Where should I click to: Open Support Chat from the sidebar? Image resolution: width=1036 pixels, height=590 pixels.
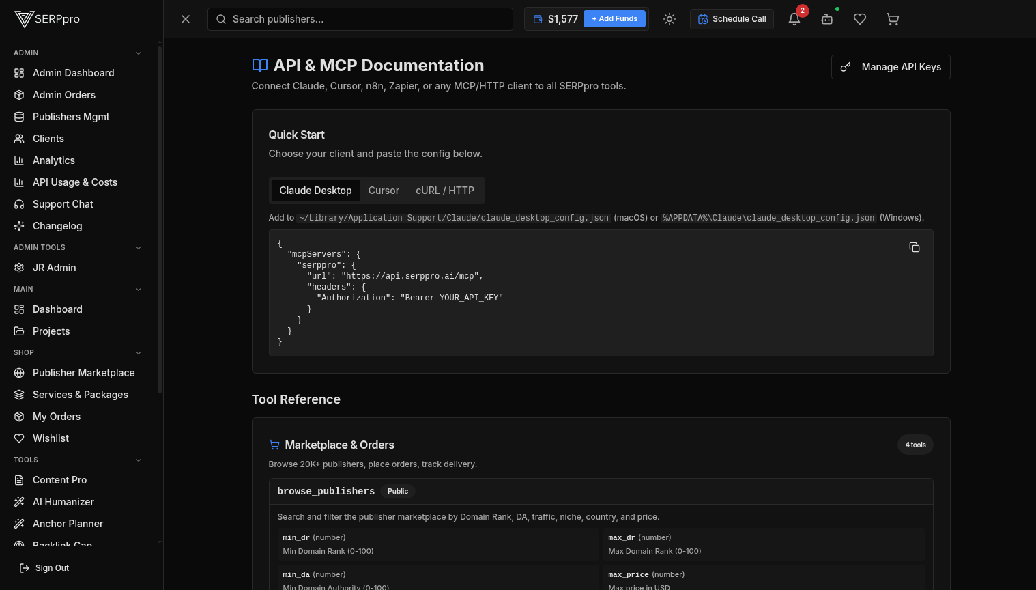click(x=62, y=204)
